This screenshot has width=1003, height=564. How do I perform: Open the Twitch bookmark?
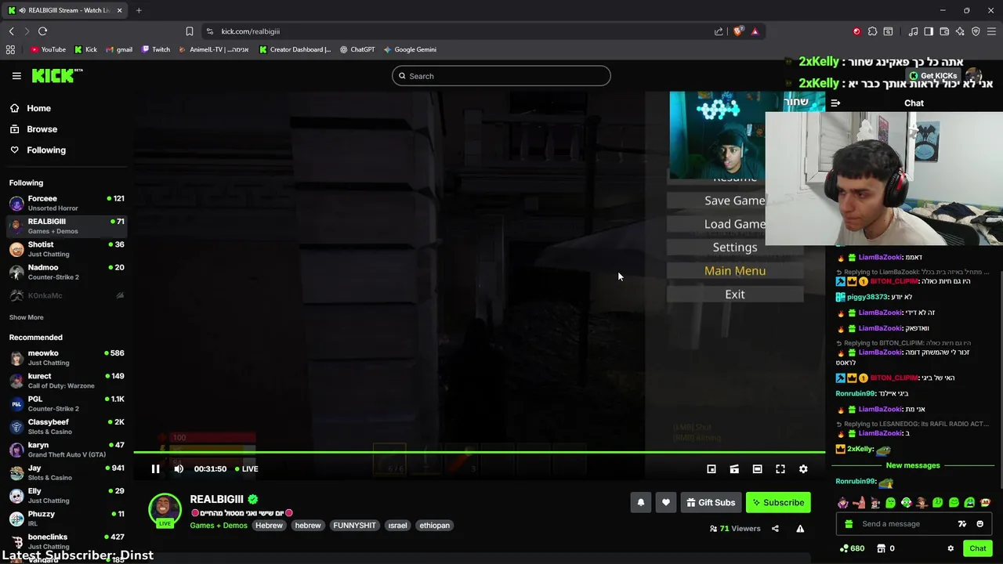[x=156, y=49]
